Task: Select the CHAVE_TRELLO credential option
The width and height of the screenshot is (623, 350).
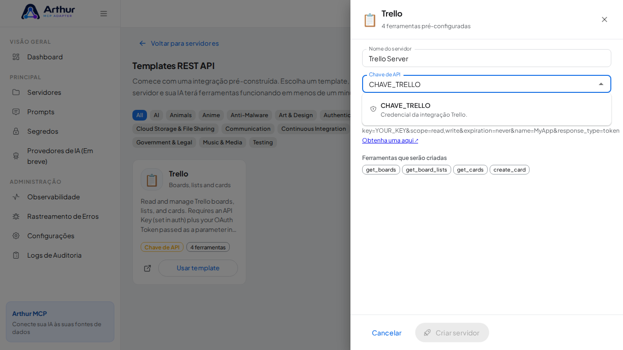Action: pyautogui.click(x=487, y=109)
